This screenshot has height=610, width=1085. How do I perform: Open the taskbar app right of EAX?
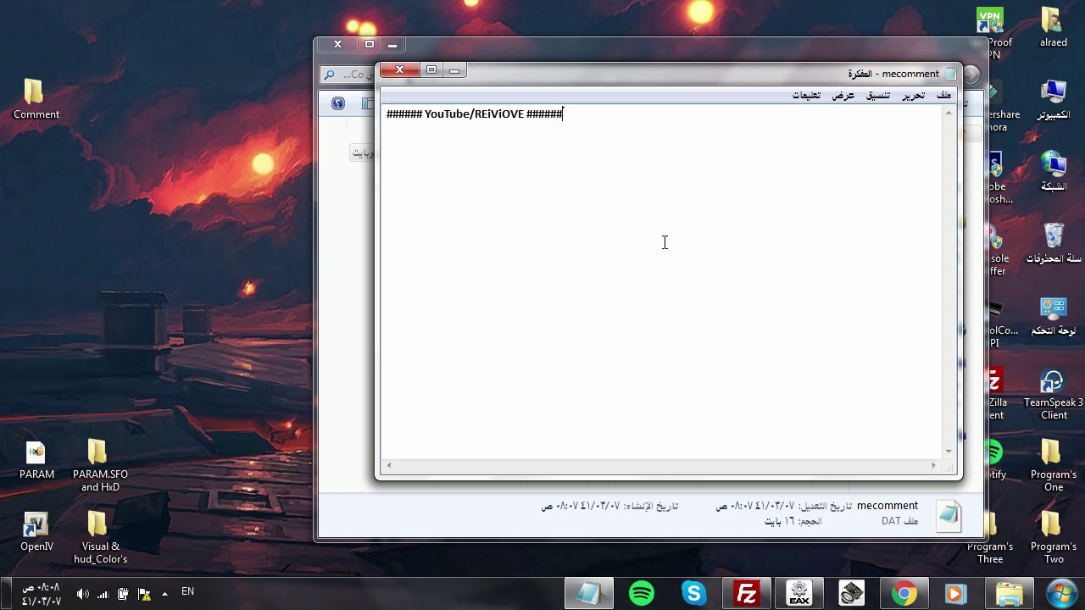(x=852, y=594)
